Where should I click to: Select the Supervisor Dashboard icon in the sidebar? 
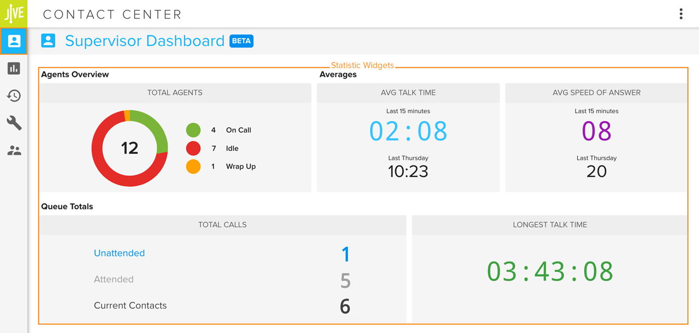tap(13, 41)
